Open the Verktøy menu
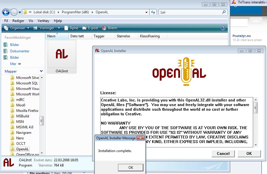The image size is (267, 174). pos(43,21)
